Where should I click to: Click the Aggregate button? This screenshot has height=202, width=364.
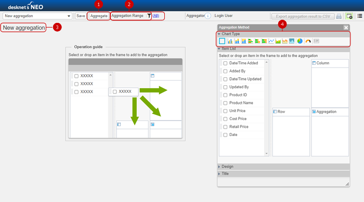[99, 16]
